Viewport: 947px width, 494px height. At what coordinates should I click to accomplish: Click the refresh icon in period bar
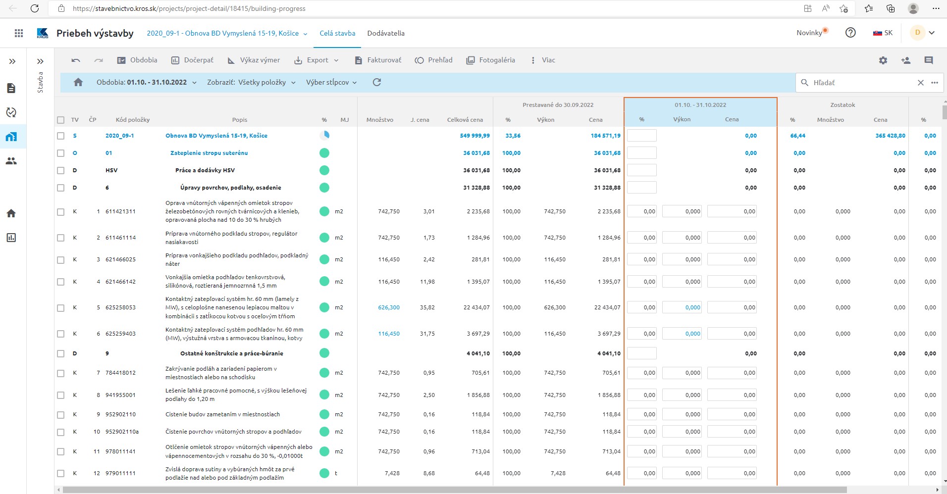pyautogui.click(x=377, y=83)
